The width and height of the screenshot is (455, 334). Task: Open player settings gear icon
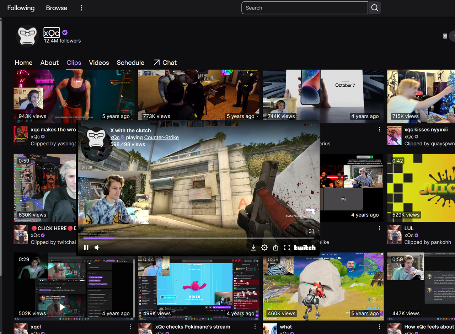click(x=264, y=248)
